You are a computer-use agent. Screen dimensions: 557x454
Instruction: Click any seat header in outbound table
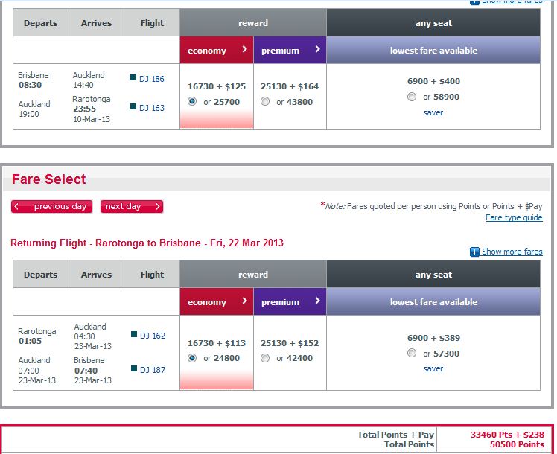(433, 23)
